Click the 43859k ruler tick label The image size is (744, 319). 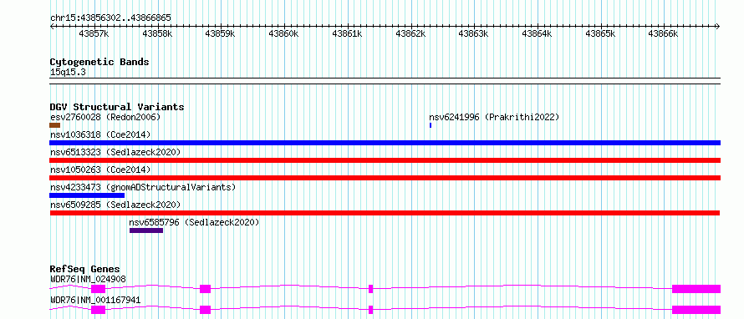[220, 34]
